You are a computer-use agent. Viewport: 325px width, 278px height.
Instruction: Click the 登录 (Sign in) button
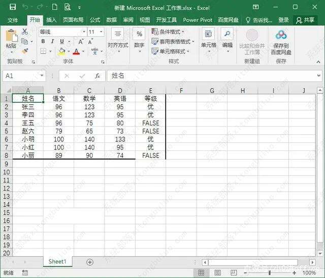coord(283,20)
